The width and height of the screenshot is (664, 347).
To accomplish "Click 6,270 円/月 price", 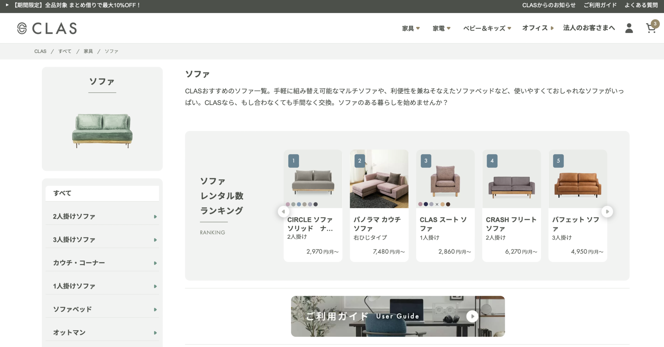I will tap(521, 252).
